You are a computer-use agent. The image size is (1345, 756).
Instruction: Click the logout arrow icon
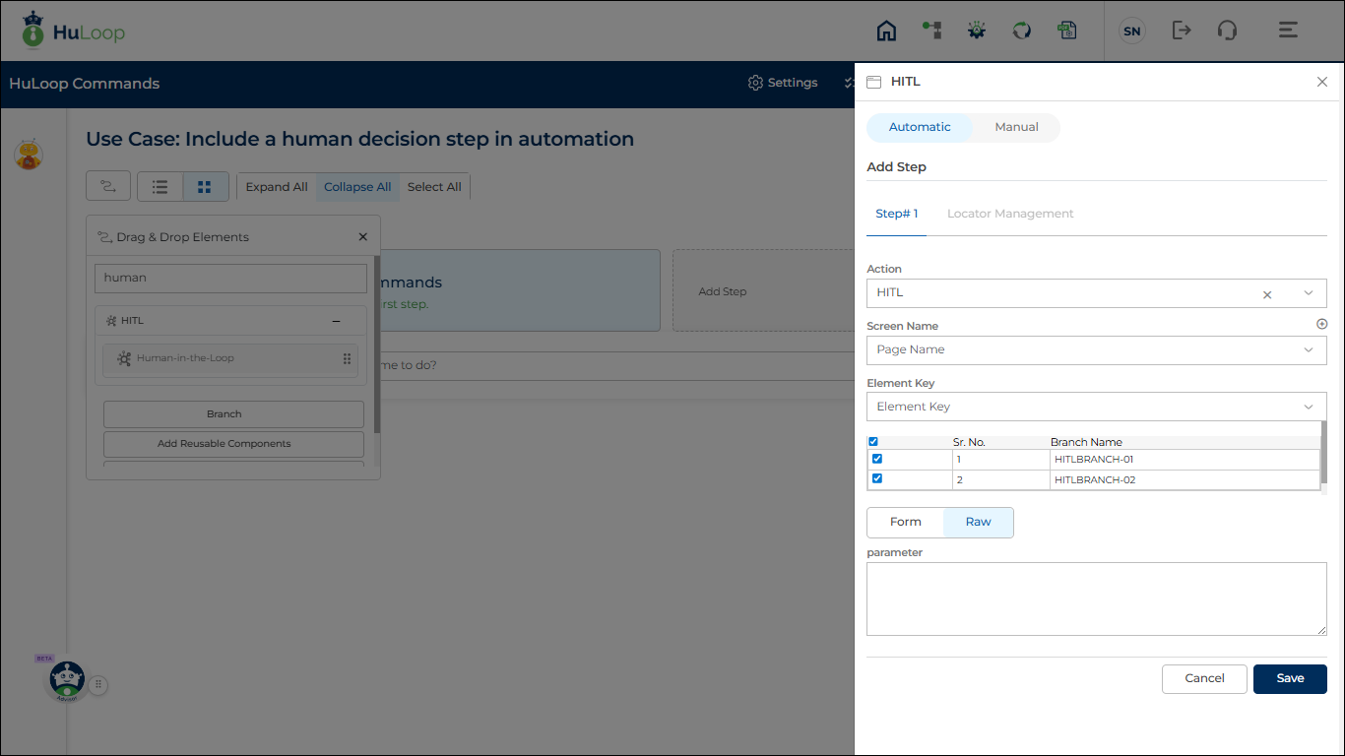(x=1182, y=31)
